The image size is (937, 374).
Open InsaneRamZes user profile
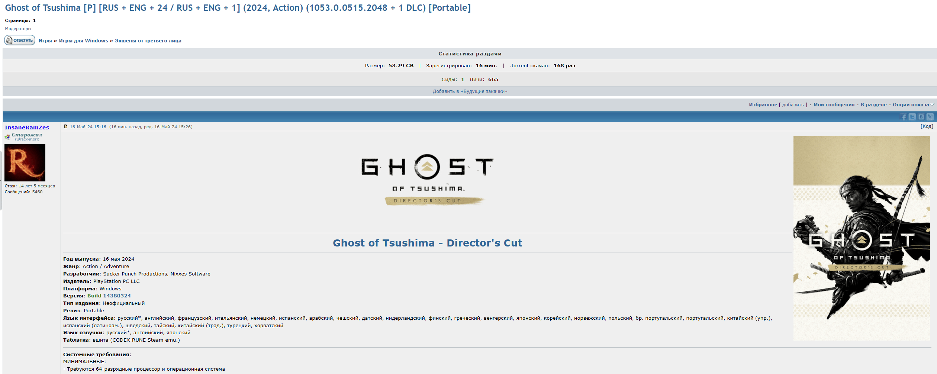tap(27, 128)
